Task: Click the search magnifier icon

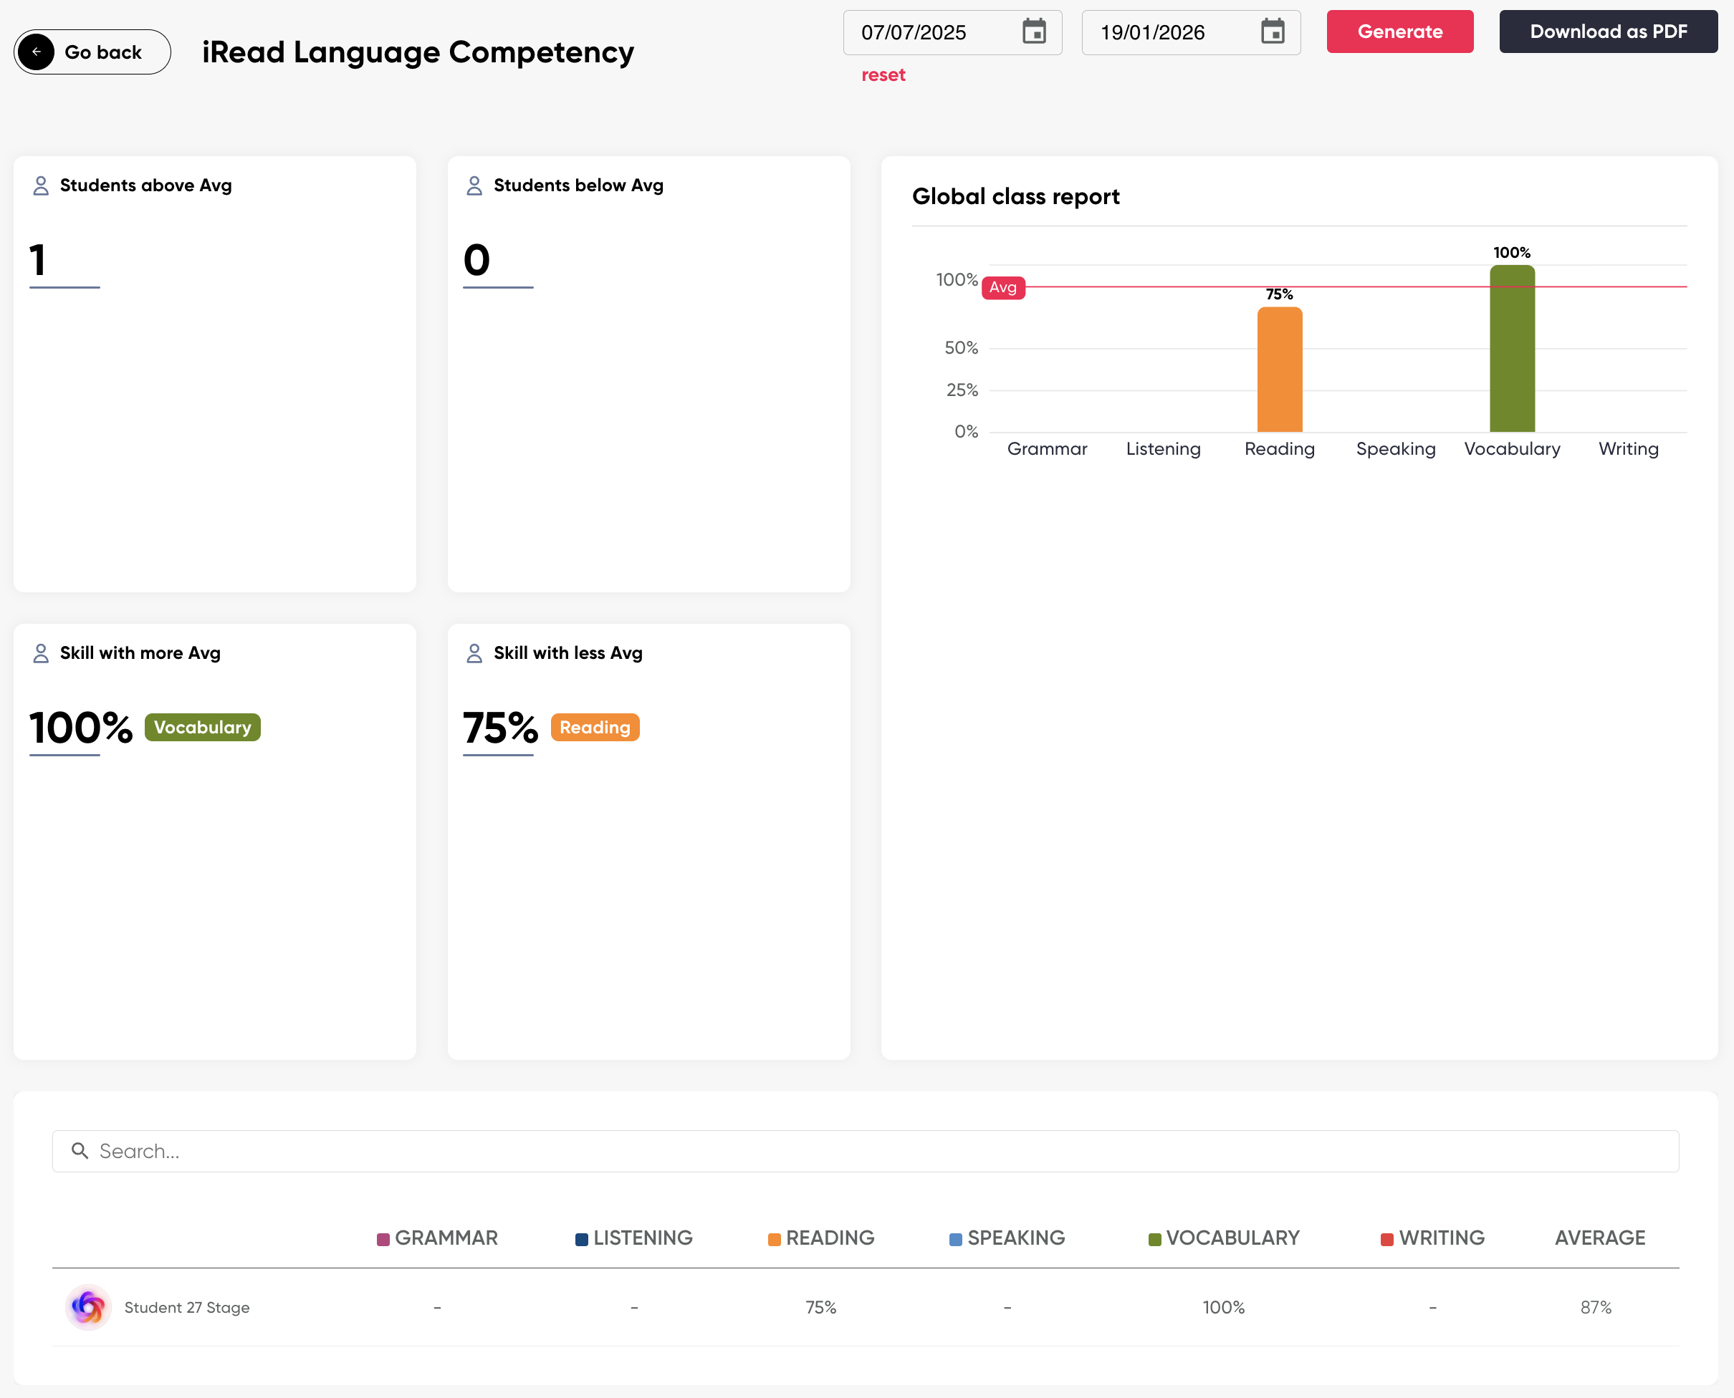Action: pyautogui.click(x=80, y=1151)
